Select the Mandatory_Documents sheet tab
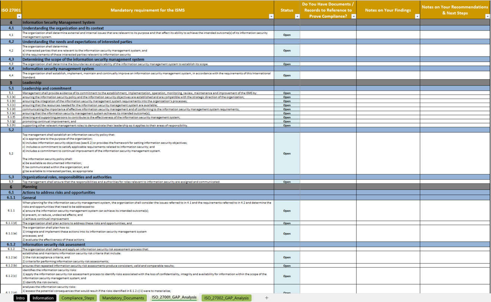Screen dimensions: 491x302 pyautogui.click(x=123, y=298)
